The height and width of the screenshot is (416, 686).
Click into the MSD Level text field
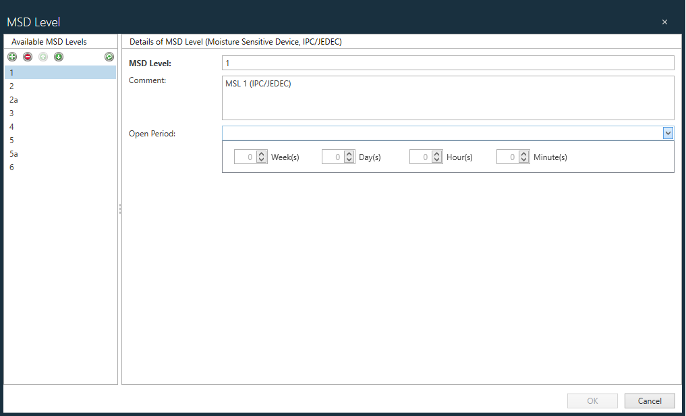tap(447, 63)
